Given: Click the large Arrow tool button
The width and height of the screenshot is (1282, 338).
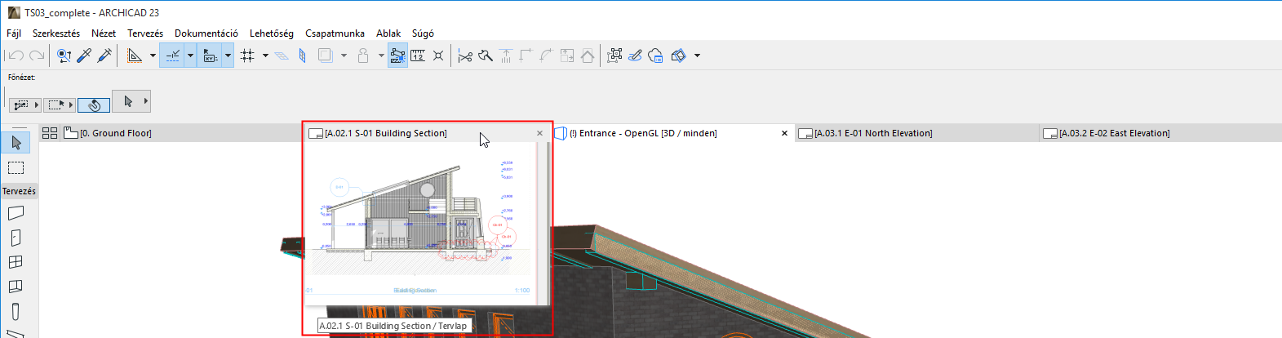Looking at the screenshot, I should [127, 101].
